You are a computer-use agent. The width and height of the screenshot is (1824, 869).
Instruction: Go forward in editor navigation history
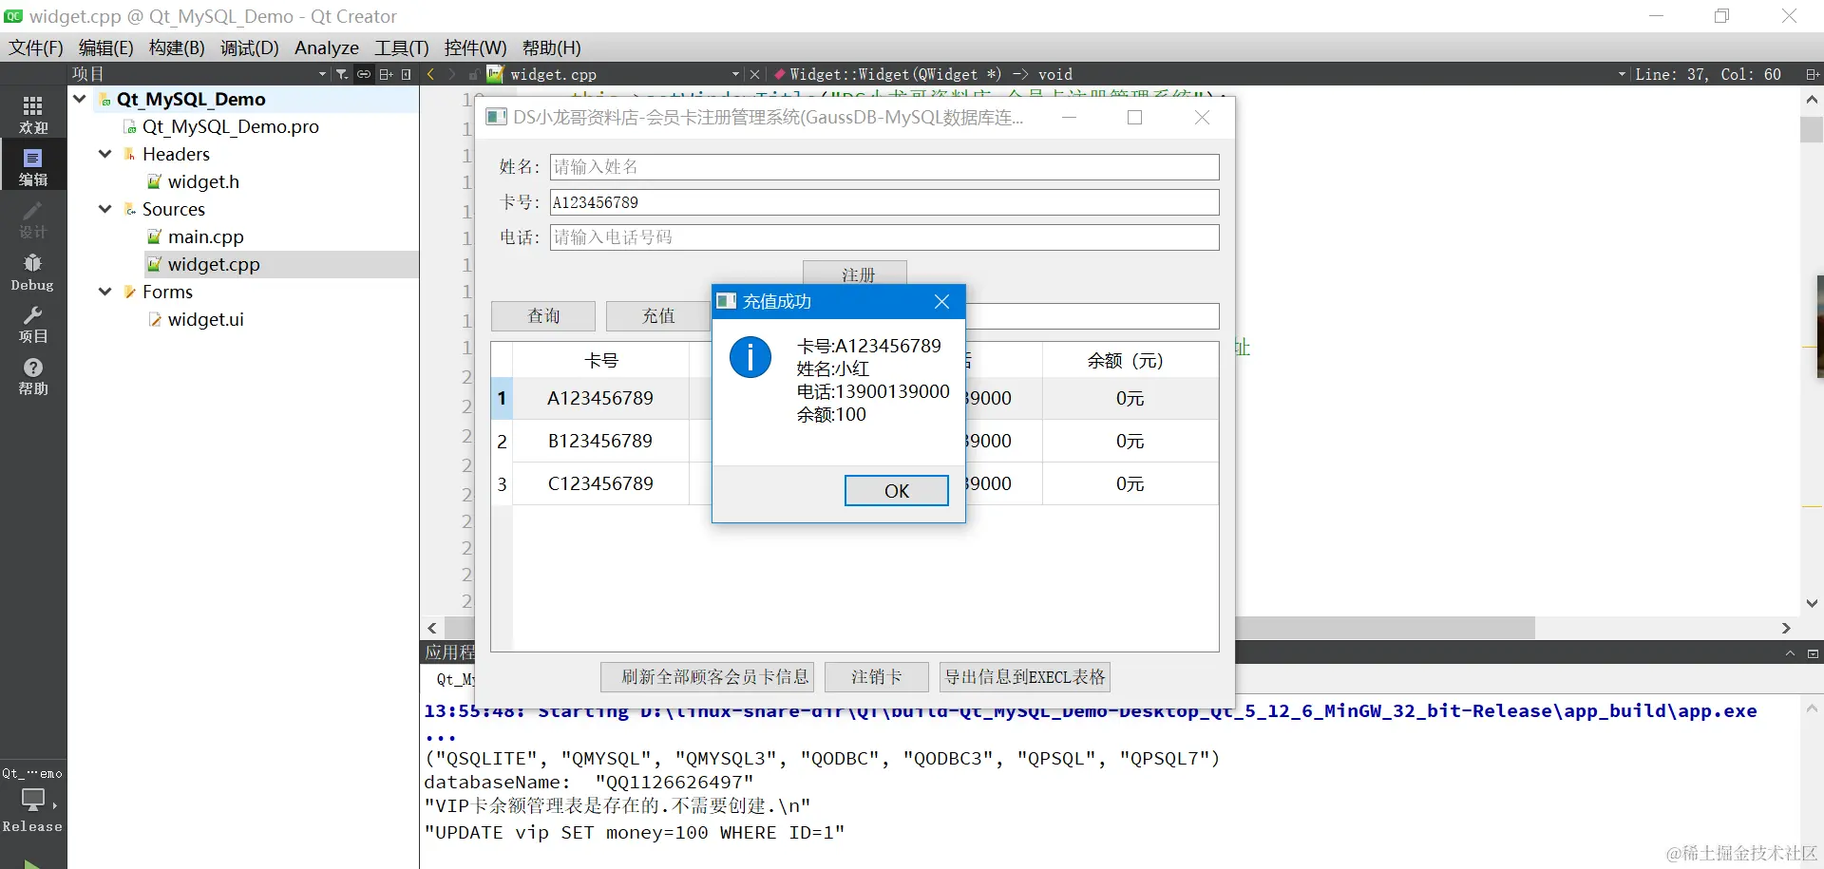[x=452, y=74]
